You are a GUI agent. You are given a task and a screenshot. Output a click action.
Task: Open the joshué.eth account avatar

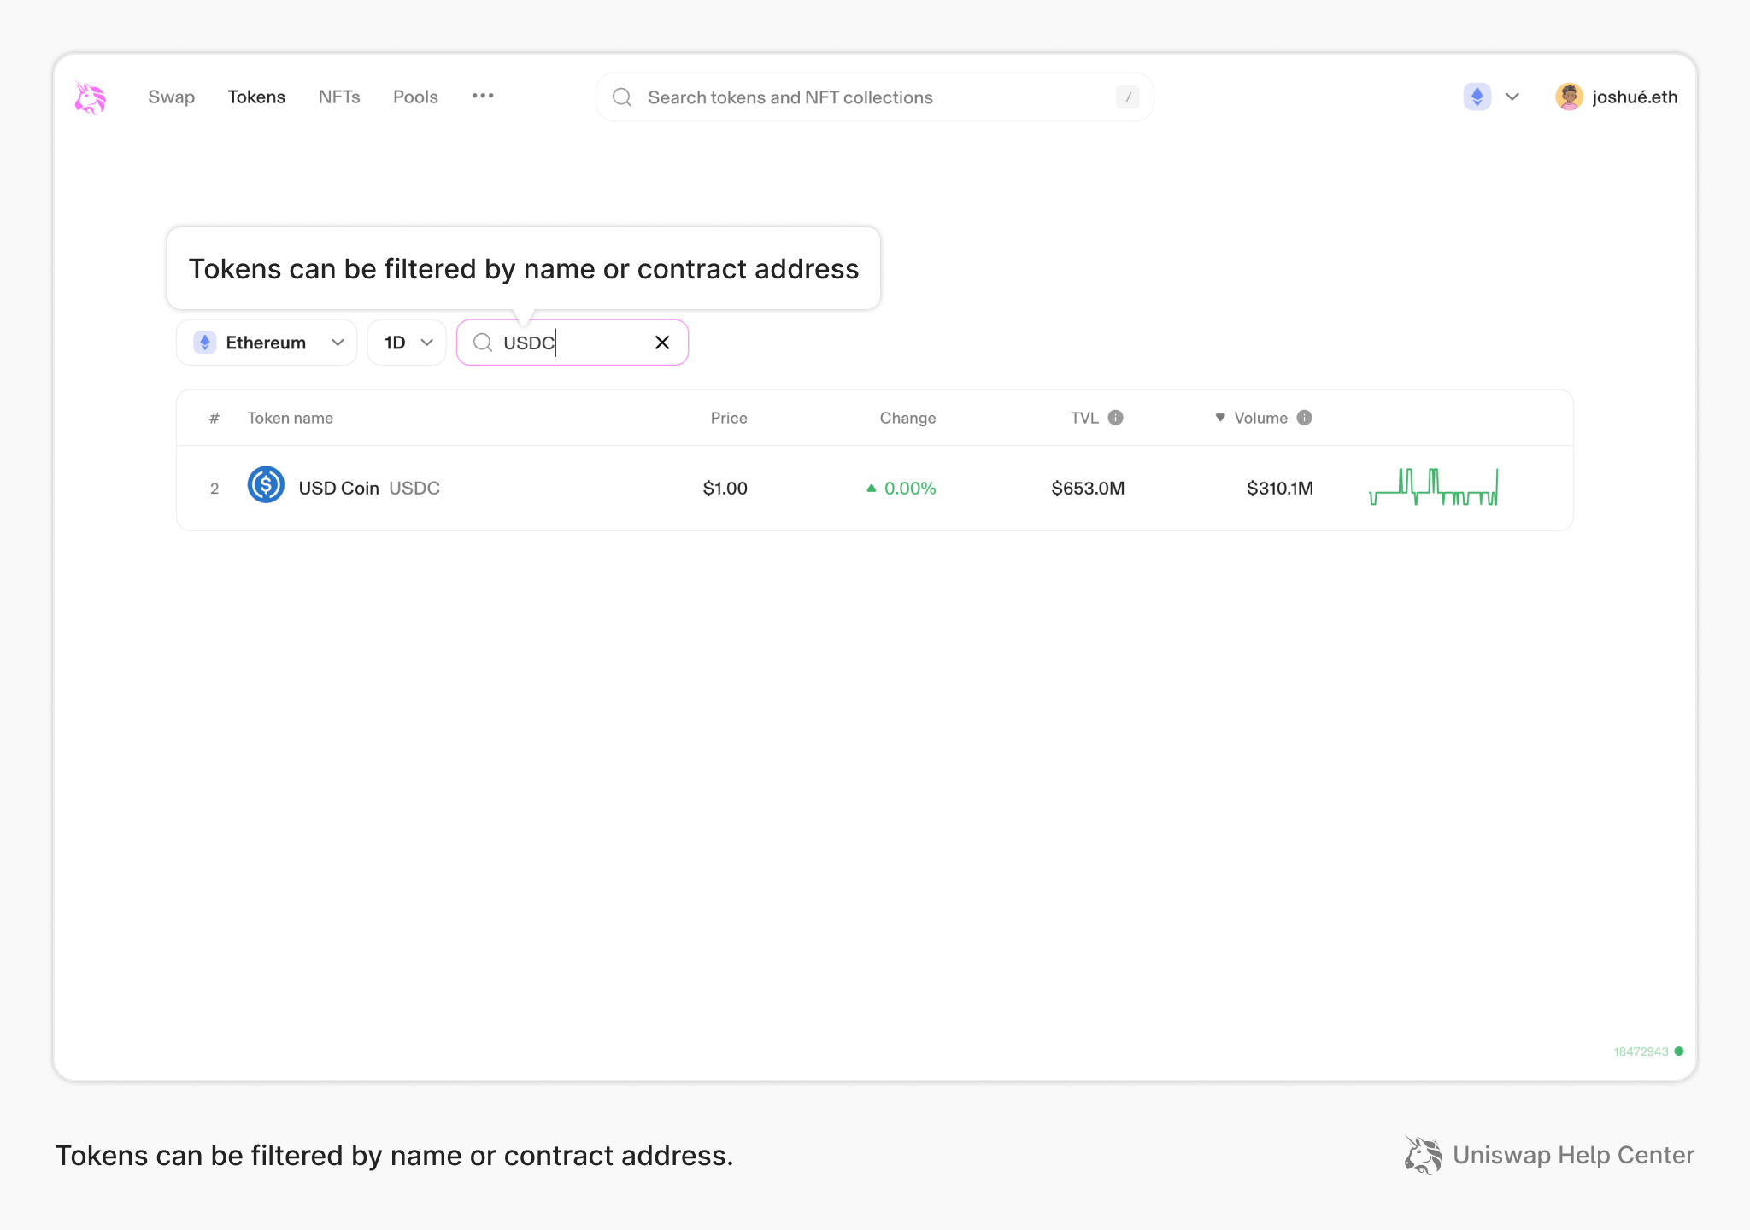coord(1569,97)
